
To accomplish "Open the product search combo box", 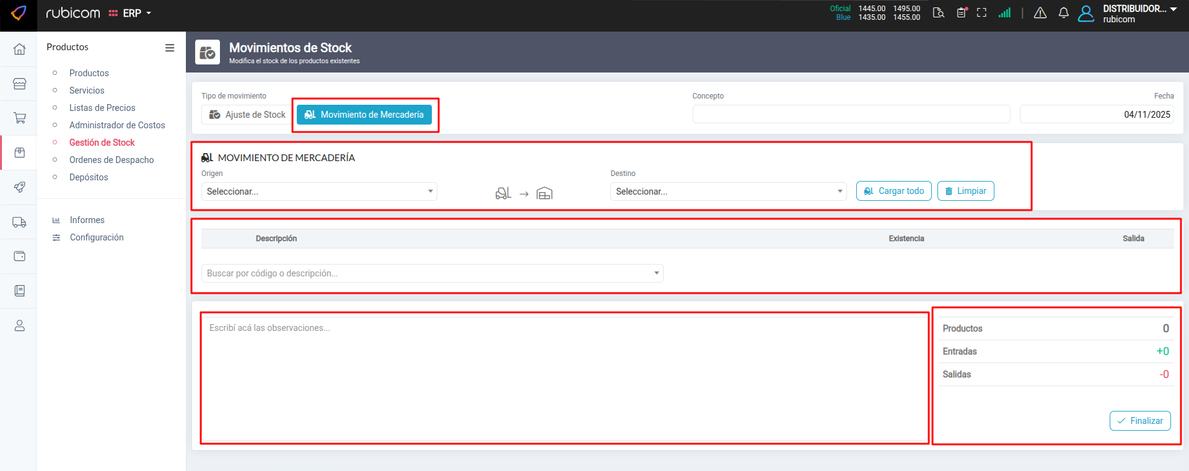I will click(432, 273).
